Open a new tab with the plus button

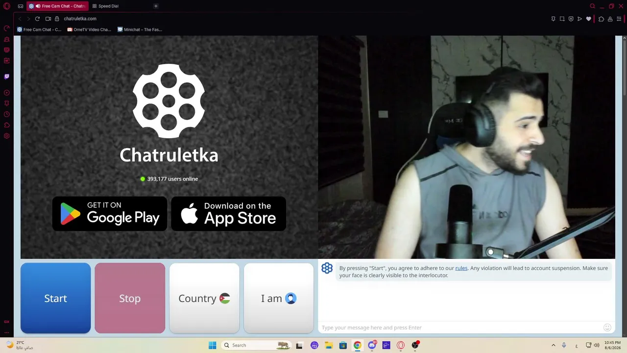pos(156,6)
